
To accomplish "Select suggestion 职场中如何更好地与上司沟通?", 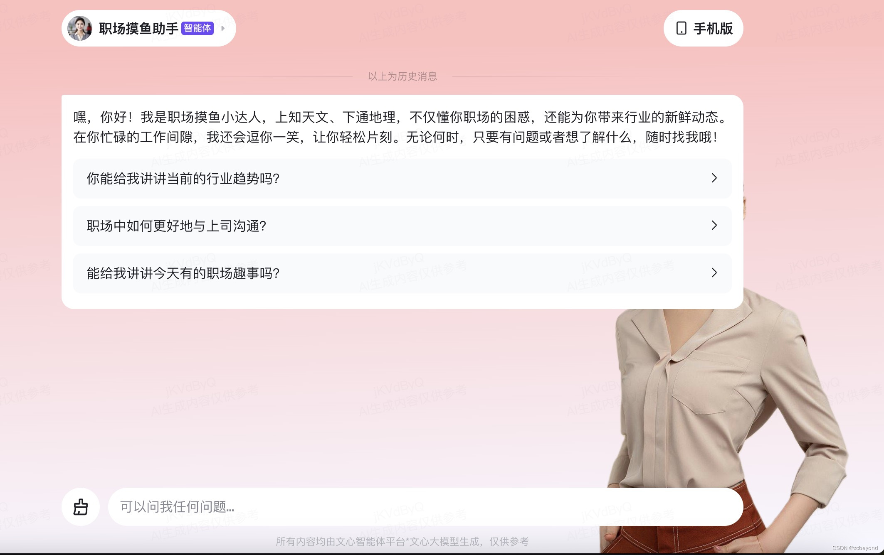I will tap(176, 226).
